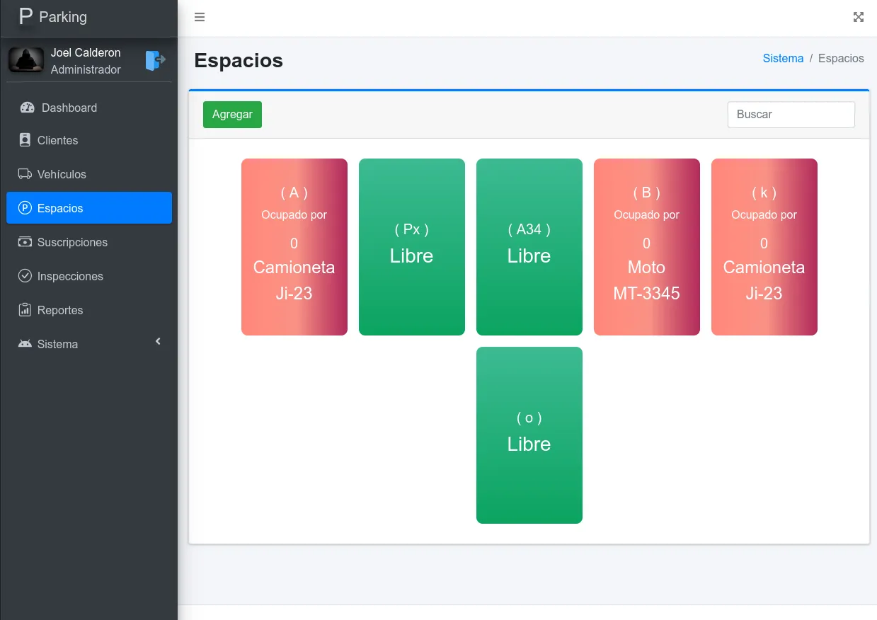Click Joel Calderon profile avatar
Image resolution: width=877 pixels, height=620 pixels.
[26, 60]
